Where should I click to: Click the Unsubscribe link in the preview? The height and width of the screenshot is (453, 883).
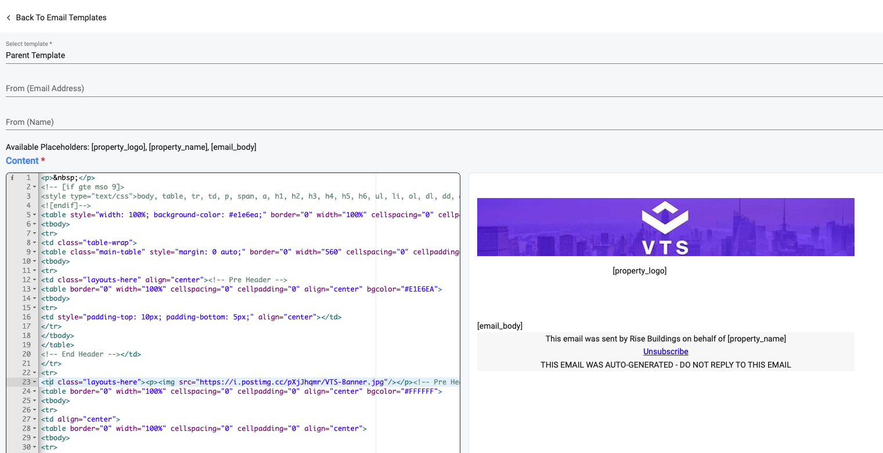(x=665, y=351)
